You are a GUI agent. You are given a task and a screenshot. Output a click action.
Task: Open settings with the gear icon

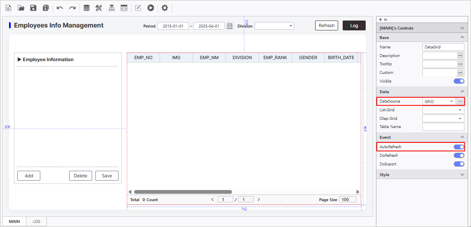(165, 8)
